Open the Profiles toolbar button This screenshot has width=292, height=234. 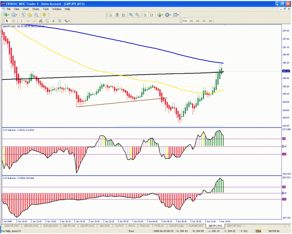13,15
